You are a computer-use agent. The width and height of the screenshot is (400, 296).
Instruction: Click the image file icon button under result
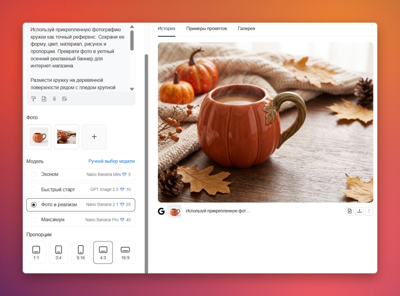pyautogui.click(x=350, y=211)
